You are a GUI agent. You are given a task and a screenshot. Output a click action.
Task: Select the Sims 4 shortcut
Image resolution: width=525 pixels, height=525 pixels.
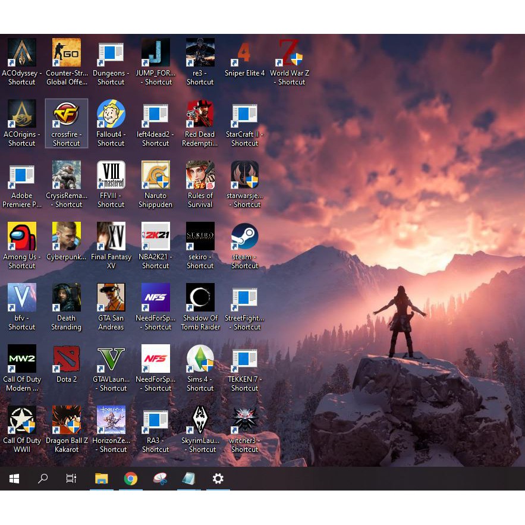[200, 359]
